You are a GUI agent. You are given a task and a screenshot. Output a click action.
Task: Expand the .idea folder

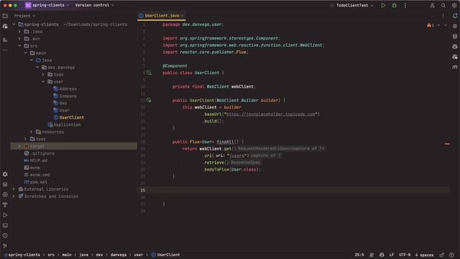click(x=19, y=32)
